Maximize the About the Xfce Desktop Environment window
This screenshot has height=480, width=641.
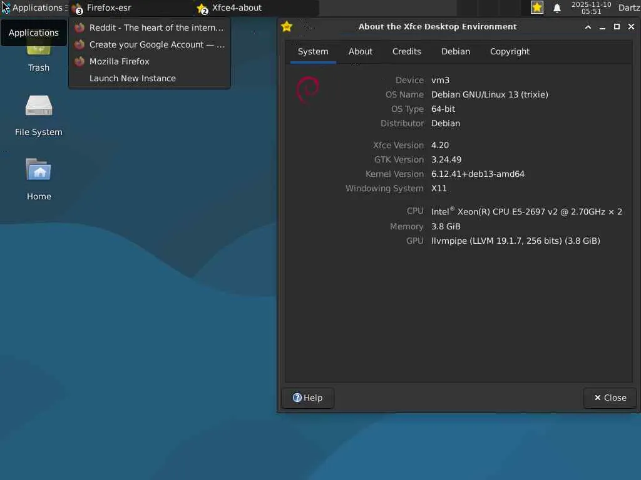pos(617,27)
